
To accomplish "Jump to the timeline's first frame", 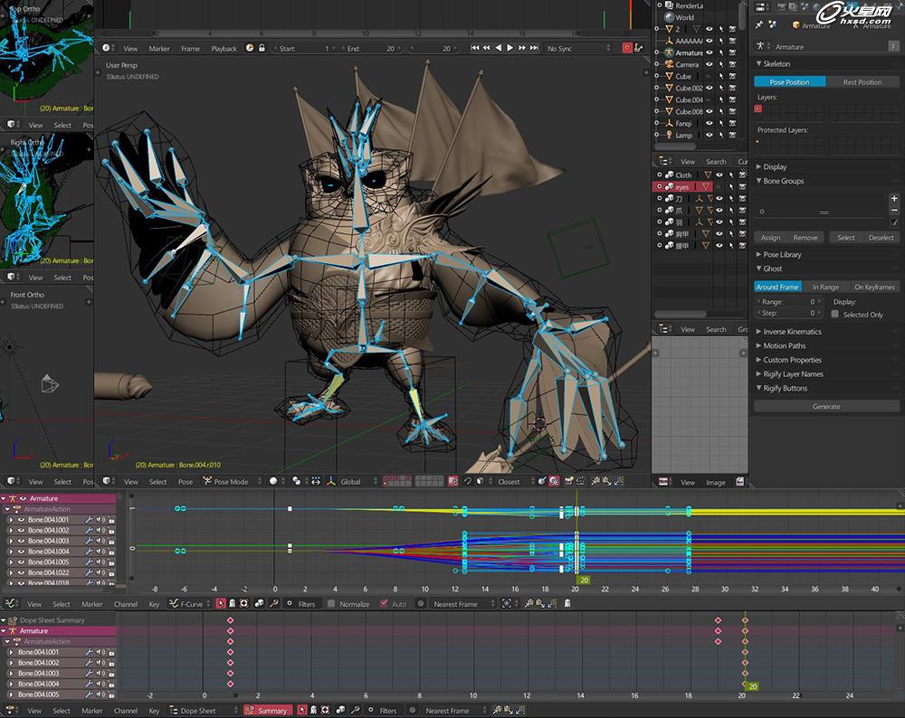I will tap(474, 48).
